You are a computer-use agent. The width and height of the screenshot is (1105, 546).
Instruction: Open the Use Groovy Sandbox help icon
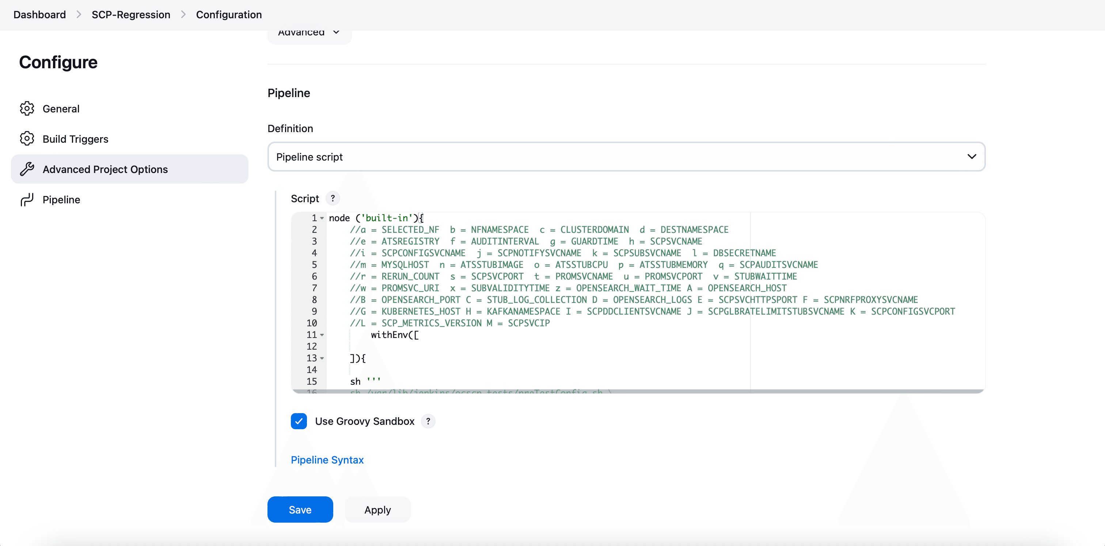click(x=428, y=421)
